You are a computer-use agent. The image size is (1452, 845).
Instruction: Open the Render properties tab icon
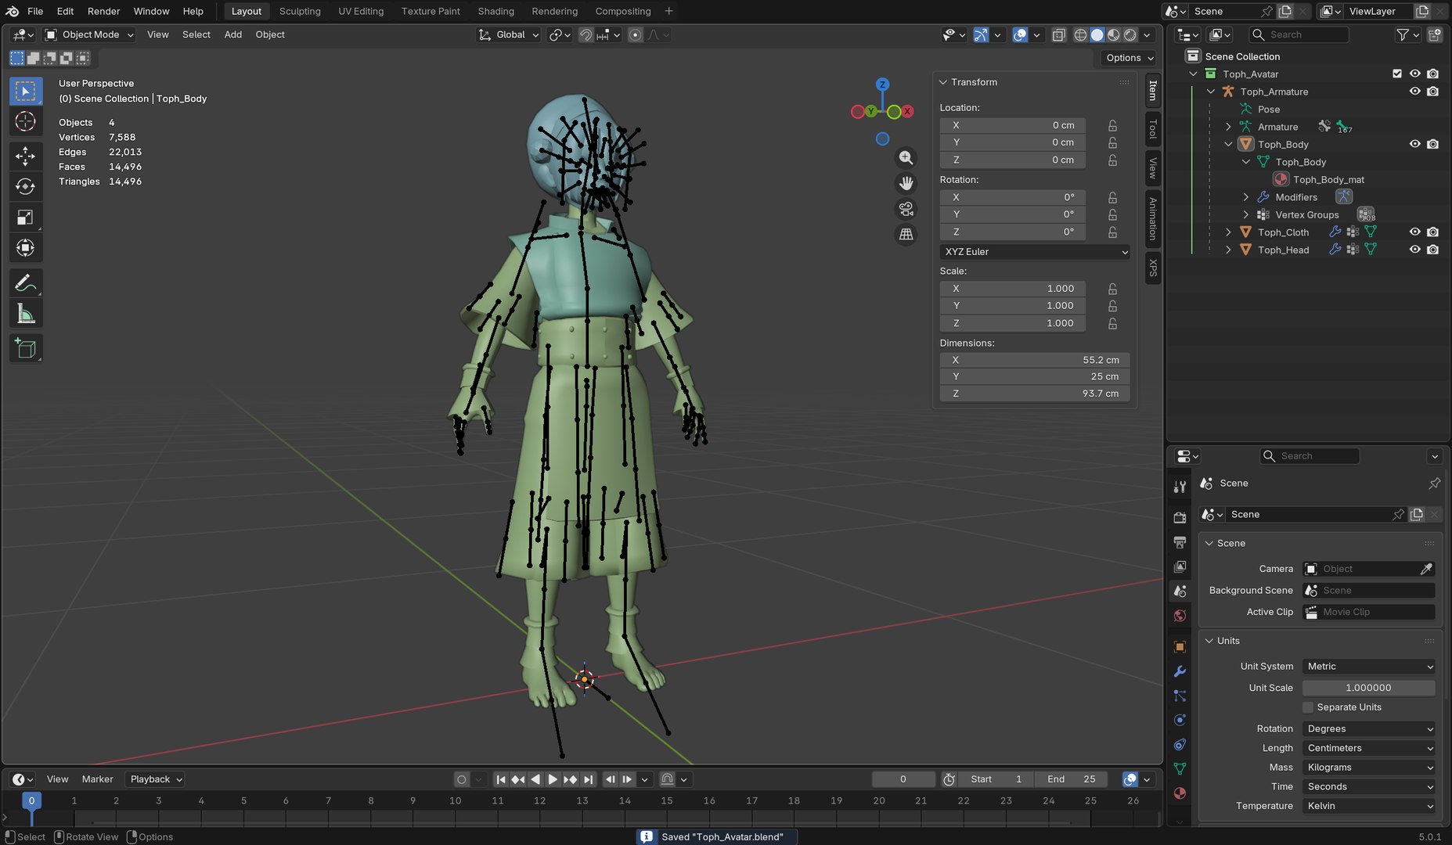1180,517
